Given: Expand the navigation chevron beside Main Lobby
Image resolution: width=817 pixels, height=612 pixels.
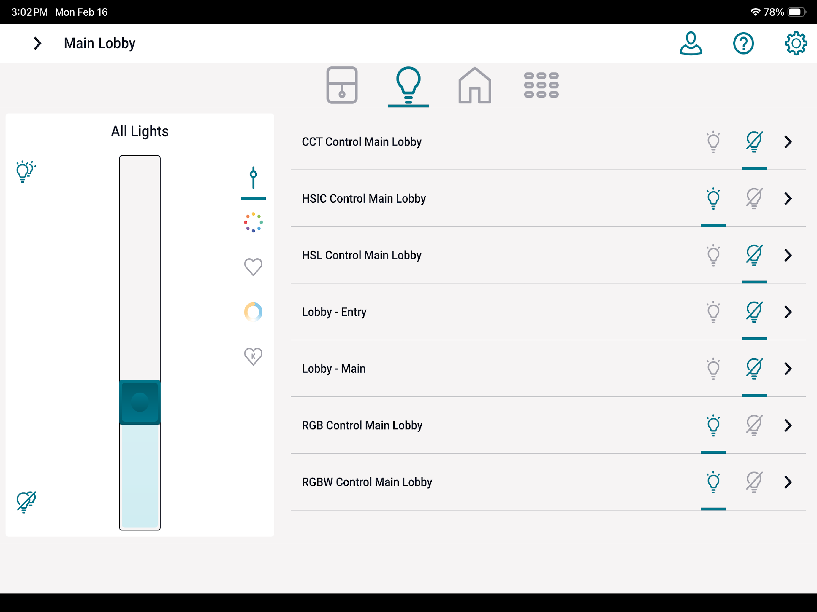Looking at the screenshot, I should pyautogui.click(x=37, y=43).
